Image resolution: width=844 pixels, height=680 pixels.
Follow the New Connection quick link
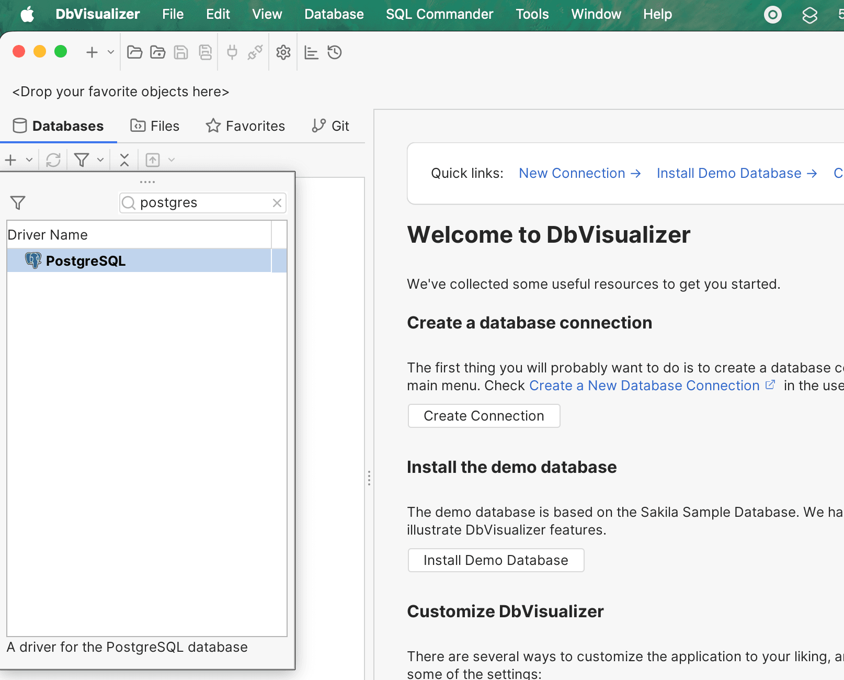coord(572,173)
